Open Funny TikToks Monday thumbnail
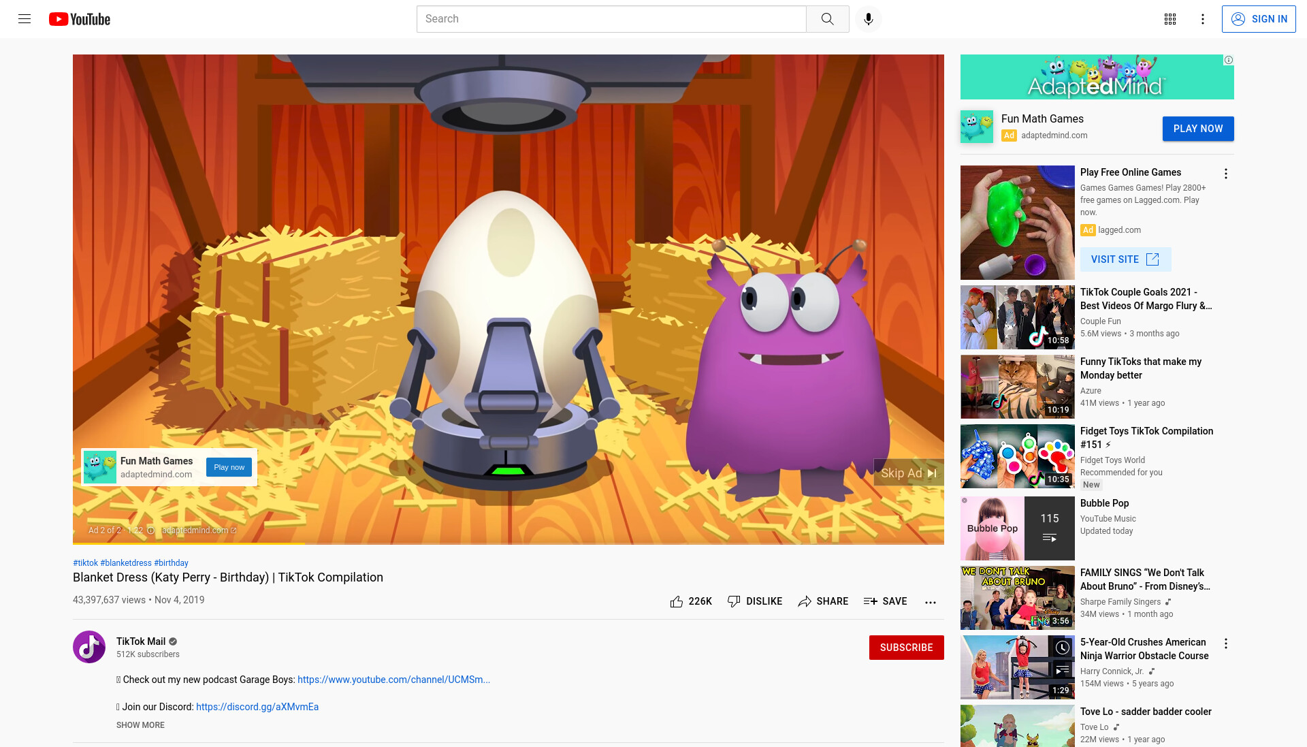The height and width of the screenshot is (747, 1307). [1017, 387]
